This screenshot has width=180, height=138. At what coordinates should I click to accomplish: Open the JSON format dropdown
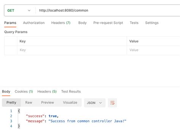coord(95,103)
